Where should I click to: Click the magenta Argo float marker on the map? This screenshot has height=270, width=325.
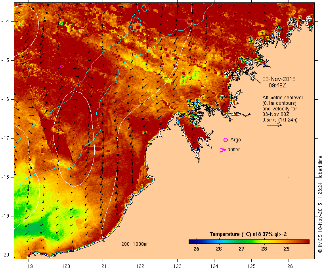pyautogui.click(x=62, y=66)
